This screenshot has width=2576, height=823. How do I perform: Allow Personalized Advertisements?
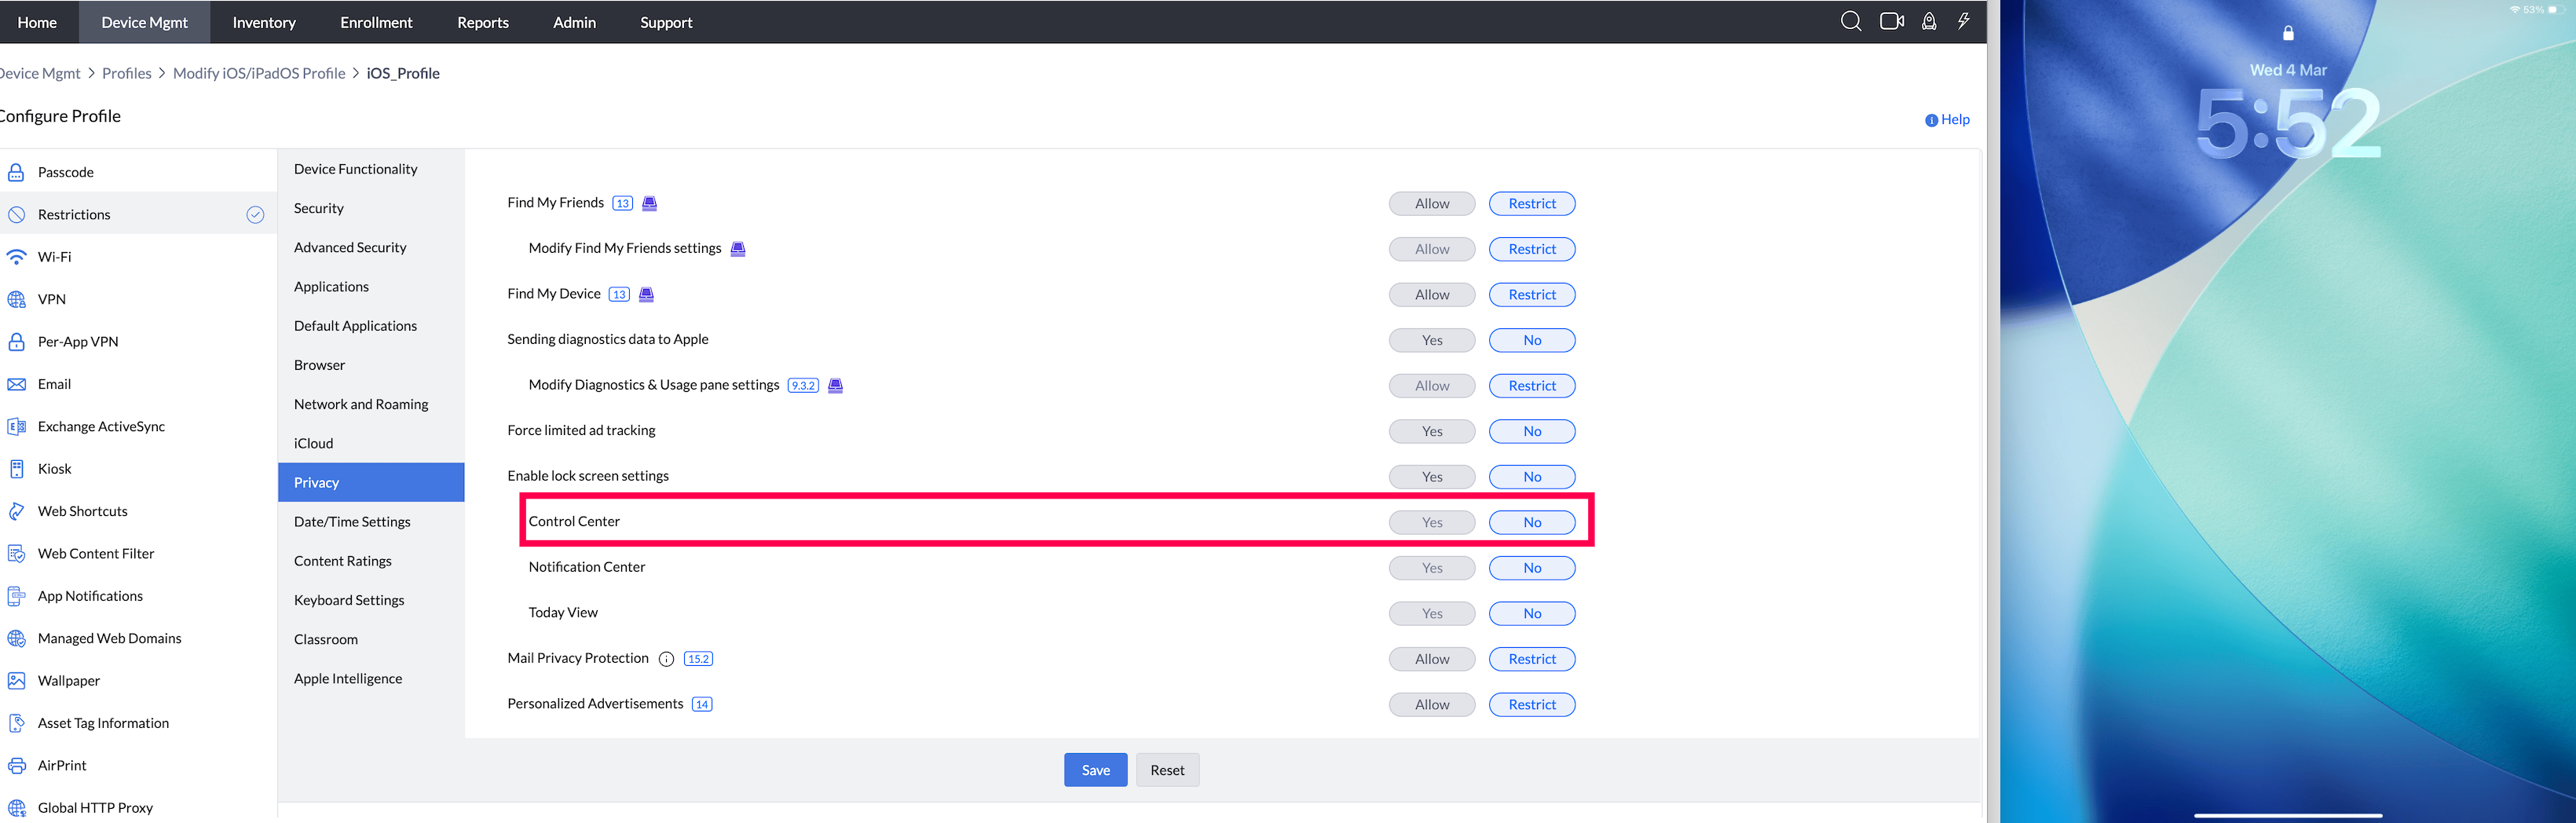[x=1431, y=705]
